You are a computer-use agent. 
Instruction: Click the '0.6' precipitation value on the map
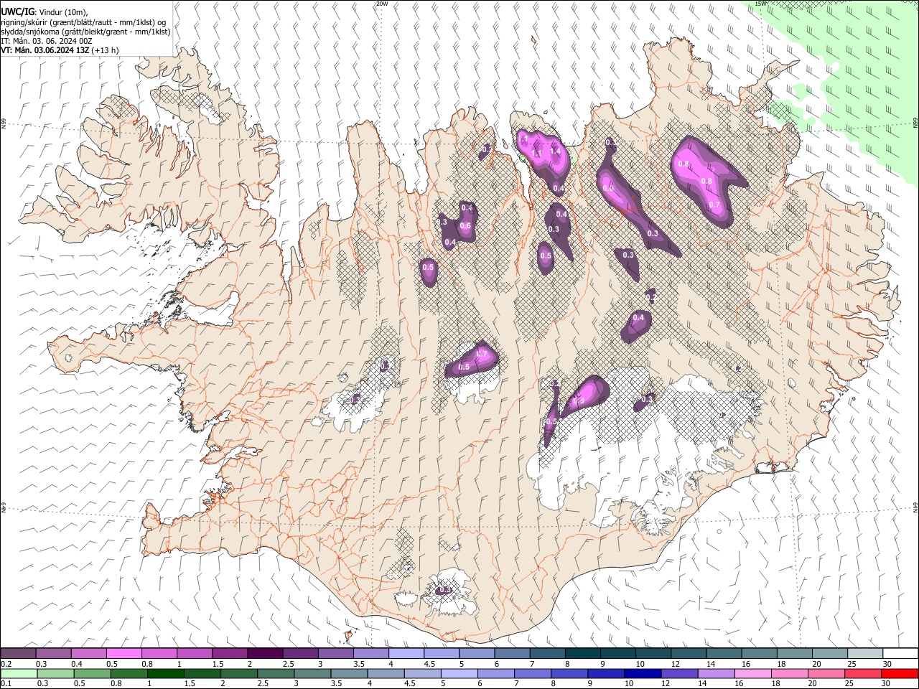coord(465,226)
